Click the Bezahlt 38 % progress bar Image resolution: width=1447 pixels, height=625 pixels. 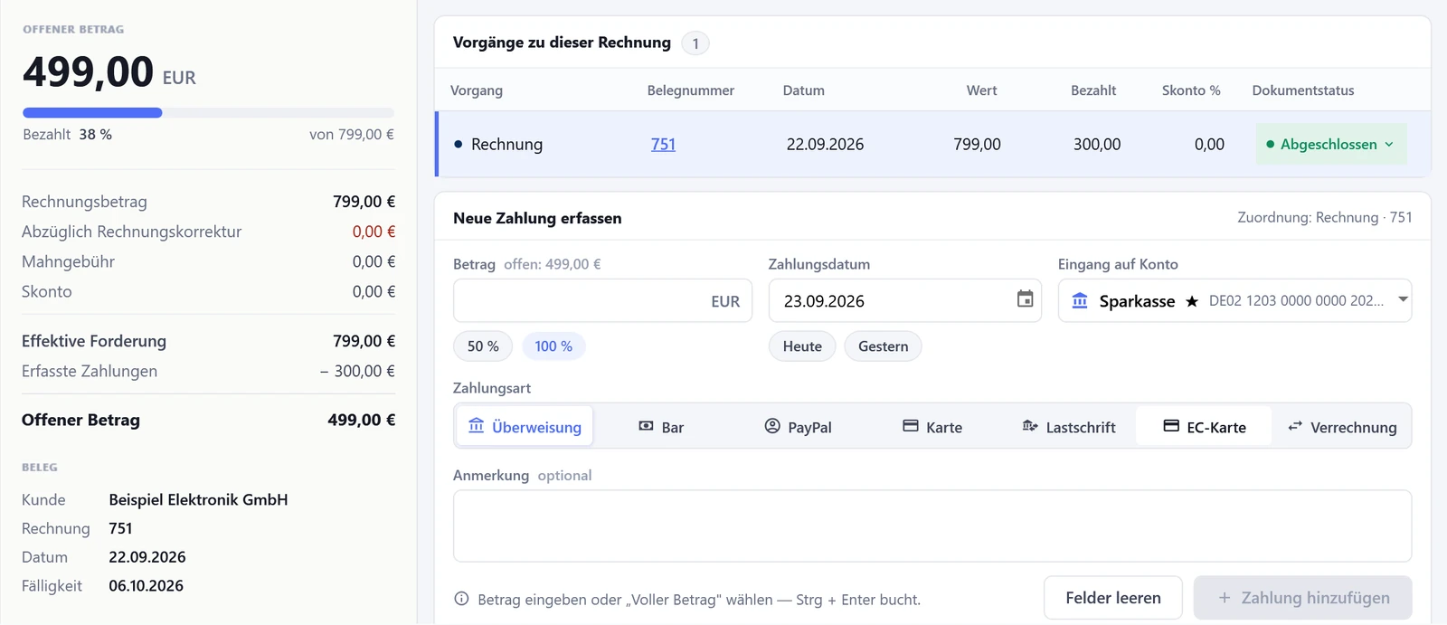point(209,113)
